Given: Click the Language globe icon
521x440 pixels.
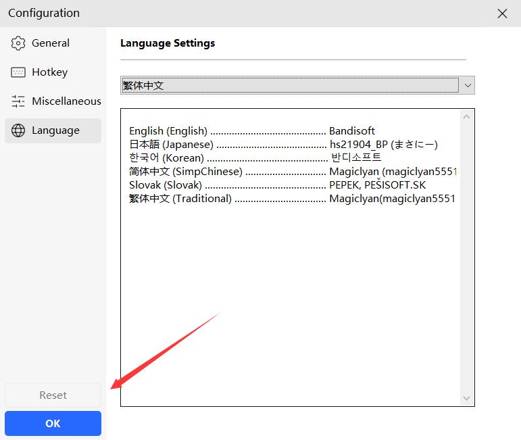Looking at the screenshot, I should [18, 130].
